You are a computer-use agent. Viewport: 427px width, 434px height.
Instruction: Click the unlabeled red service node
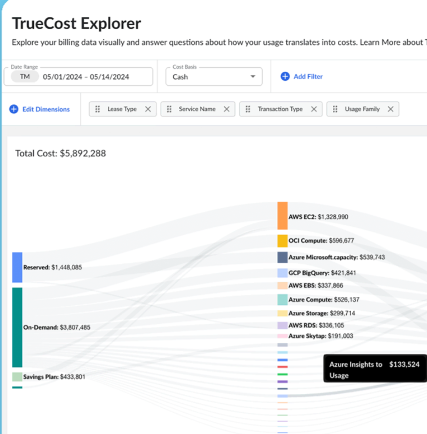point(282,367)
